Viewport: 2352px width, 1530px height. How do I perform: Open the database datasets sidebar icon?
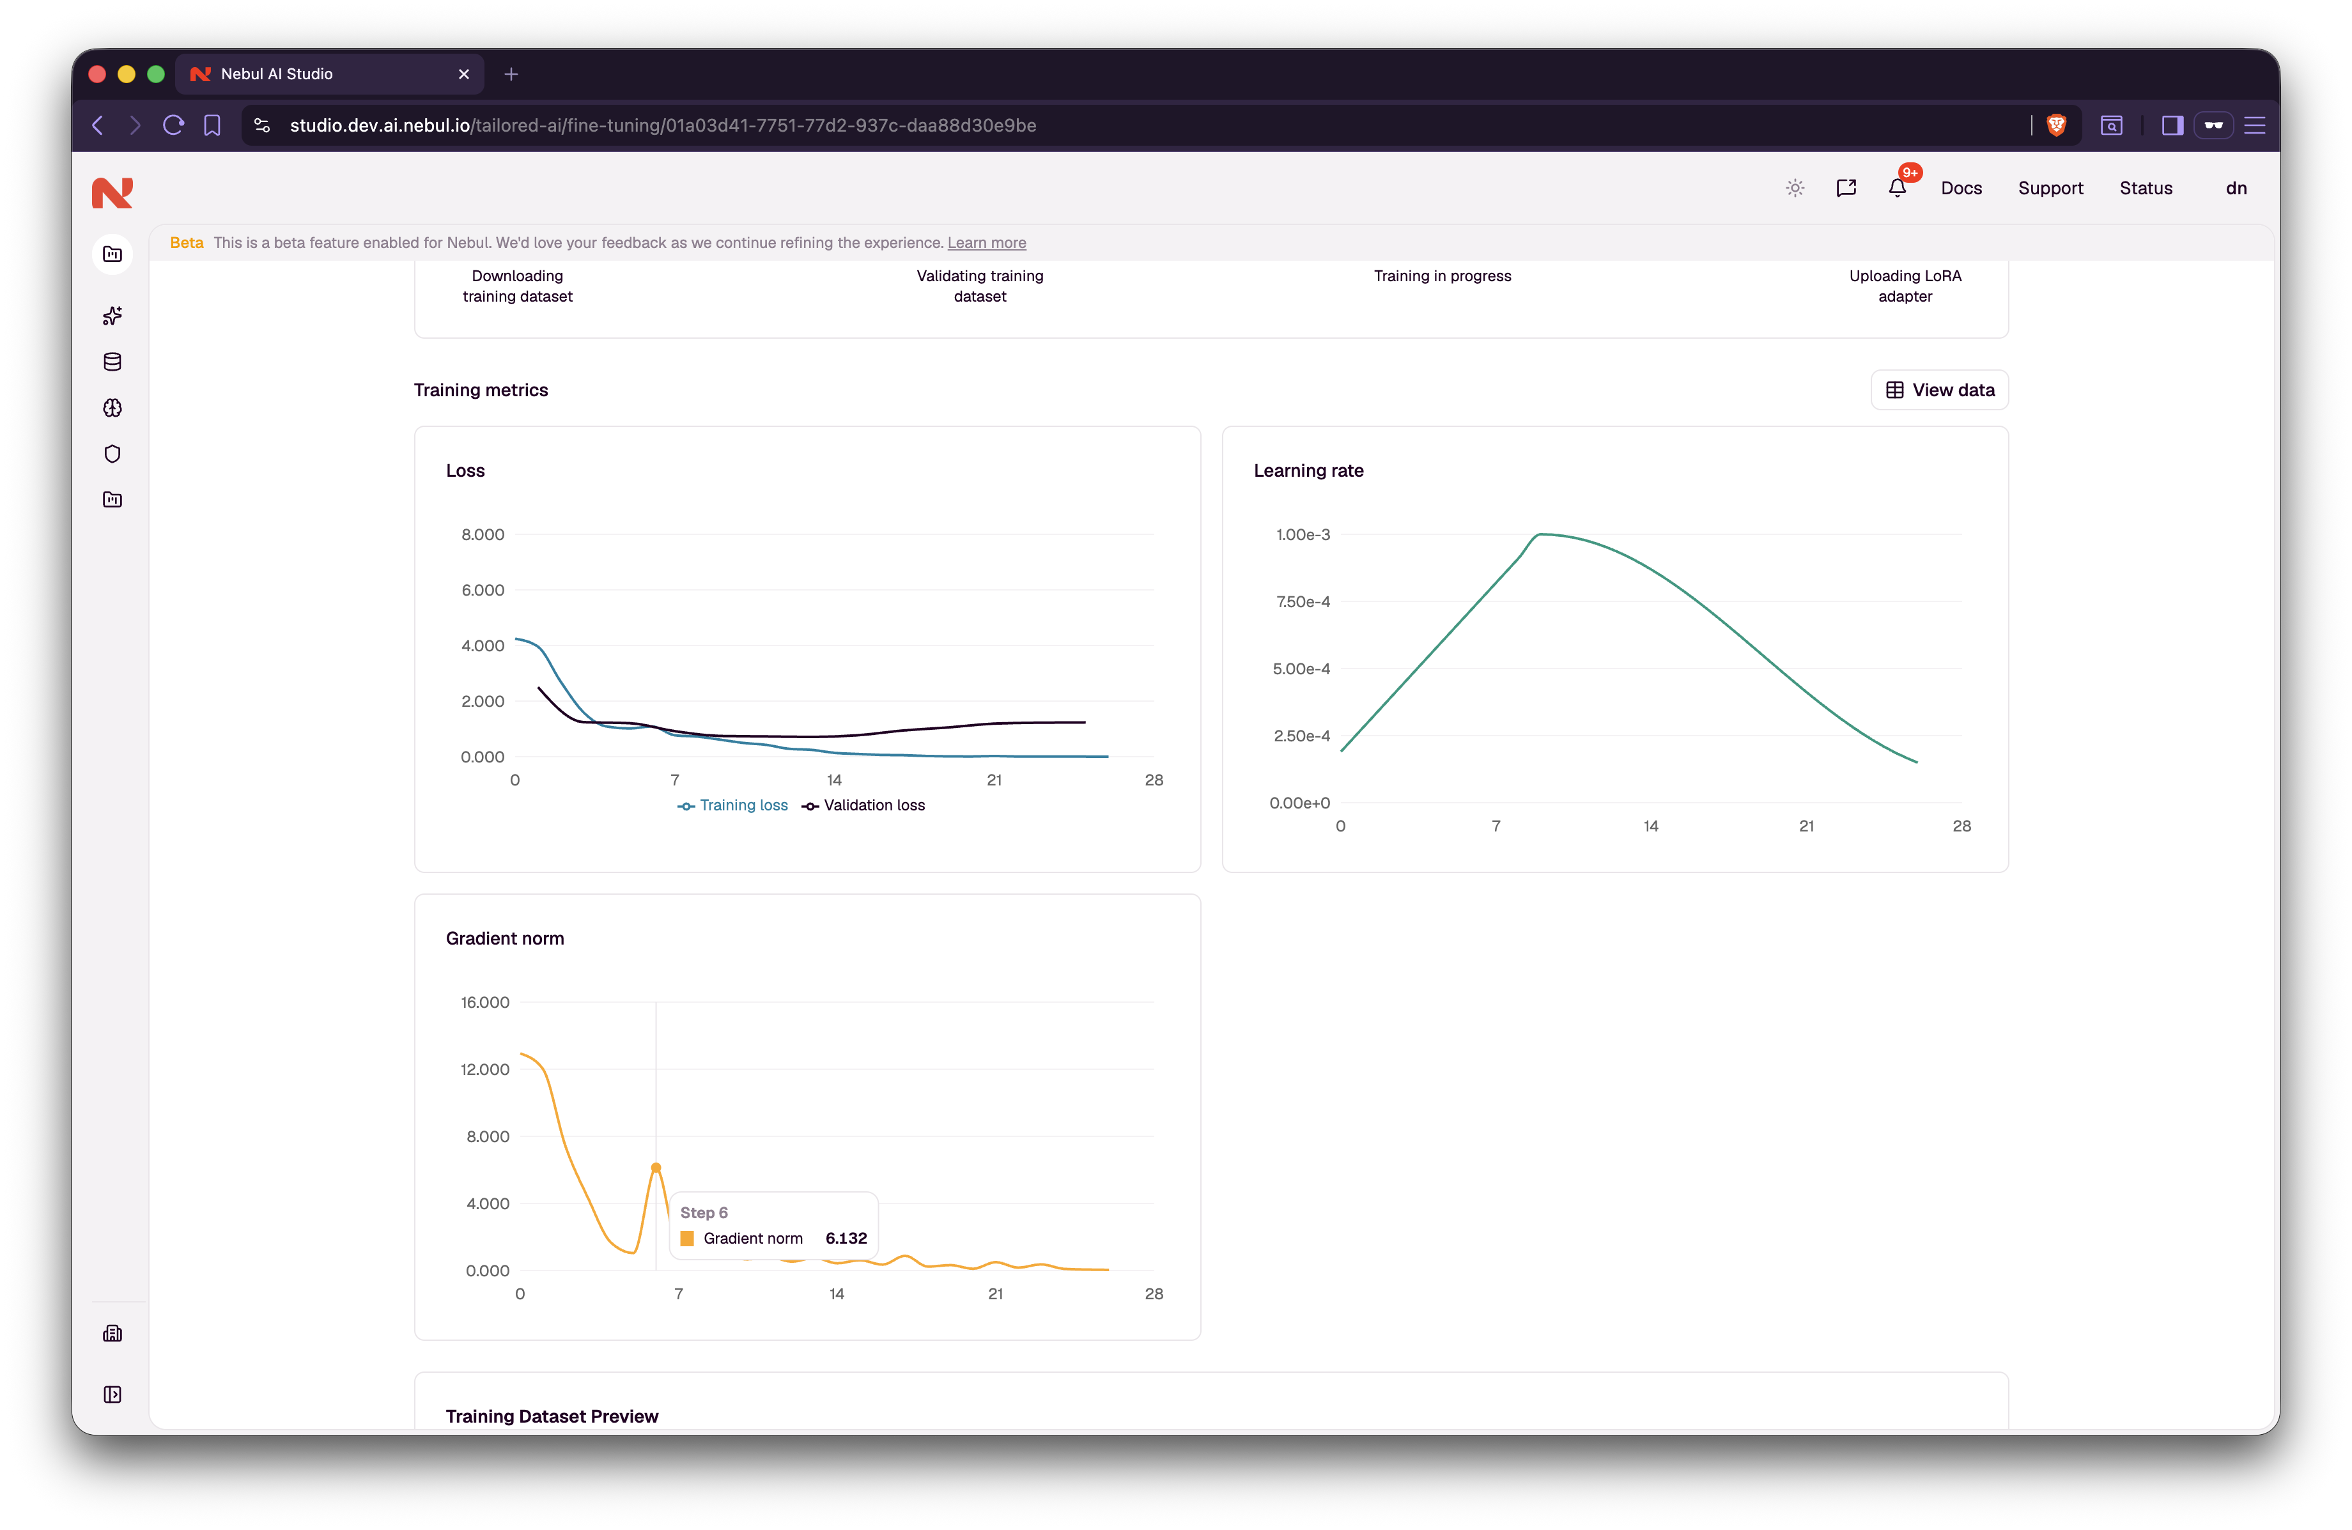point(112,362)
